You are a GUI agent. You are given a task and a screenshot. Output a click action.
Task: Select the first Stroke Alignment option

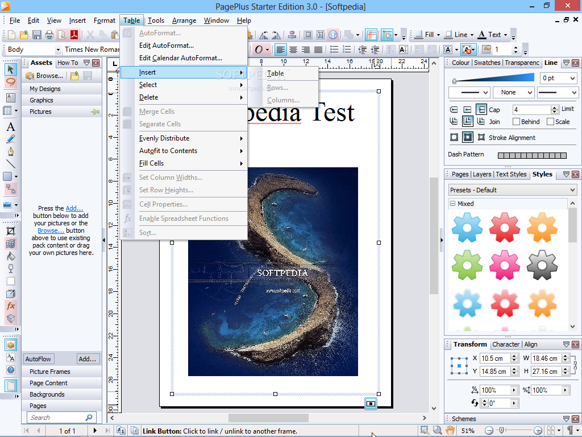[454, 138]
